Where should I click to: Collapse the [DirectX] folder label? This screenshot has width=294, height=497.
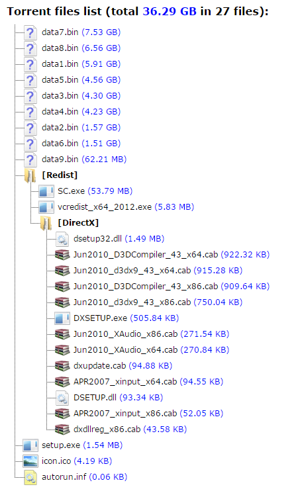[x=78, y=222]
